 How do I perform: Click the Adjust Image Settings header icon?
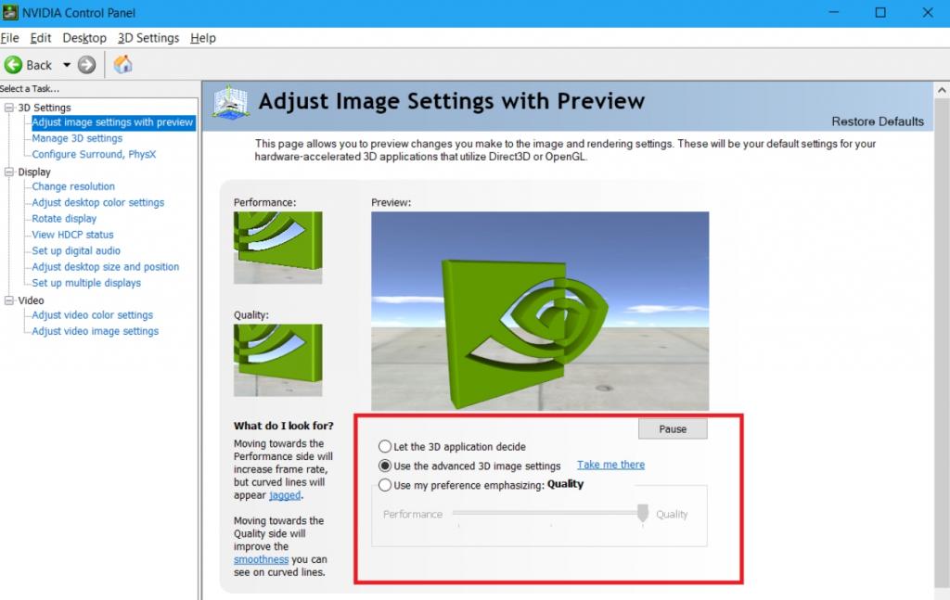pyautogui.click(x=231, y=102)
